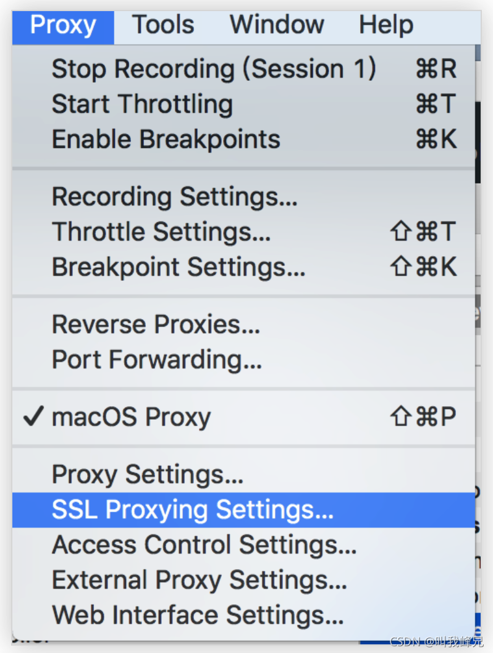Open Access Control Settings
This screenshot has width=493, height=653.
pyautogui.click(x=204, y=545)
